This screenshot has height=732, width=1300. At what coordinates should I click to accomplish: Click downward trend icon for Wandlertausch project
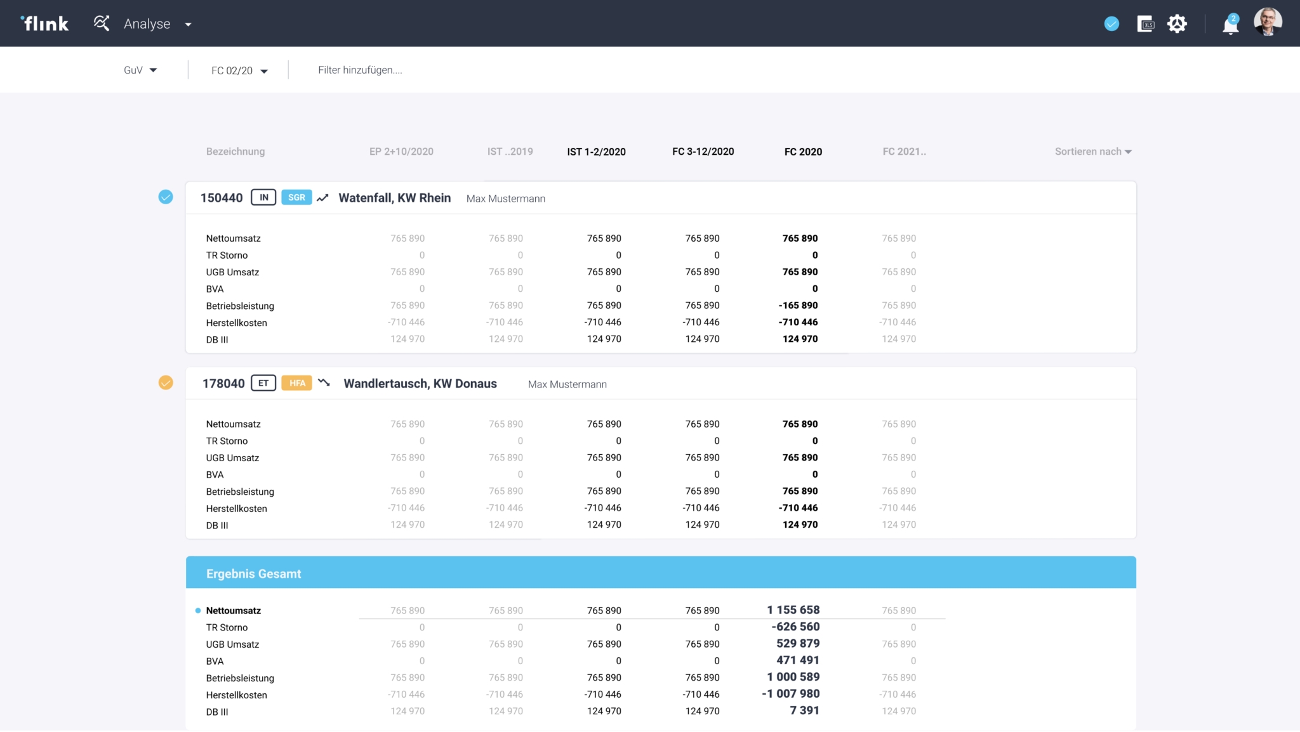pos(324,382)
